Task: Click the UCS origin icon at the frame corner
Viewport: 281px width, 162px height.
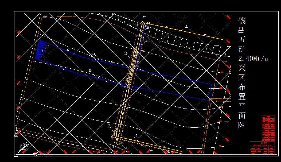Action: (x=16, y=155)
